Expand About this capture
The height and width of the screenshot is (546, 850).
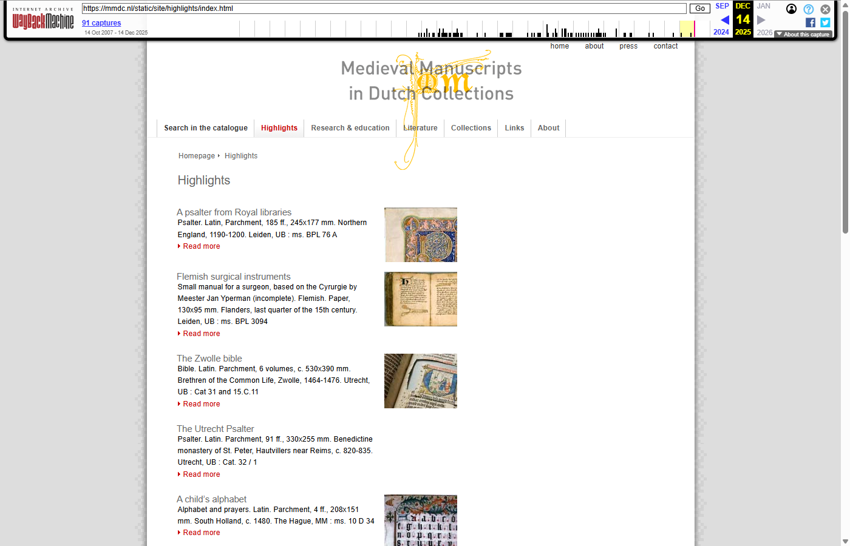click(x=803, y=35)
